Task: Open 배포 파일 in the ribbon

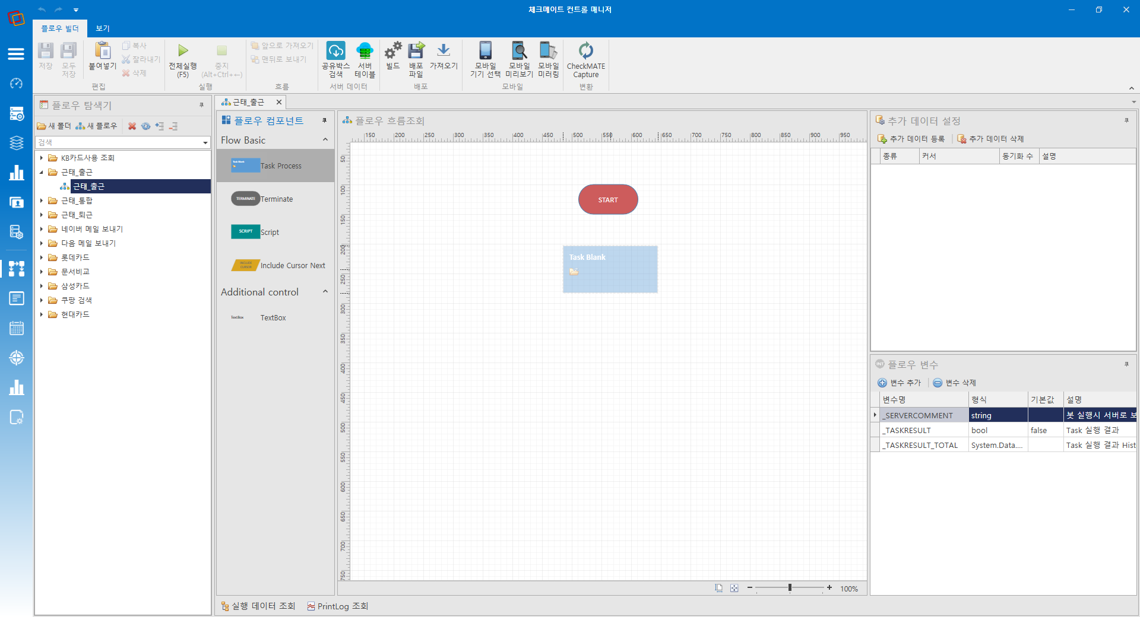Action: click(416, 59)
